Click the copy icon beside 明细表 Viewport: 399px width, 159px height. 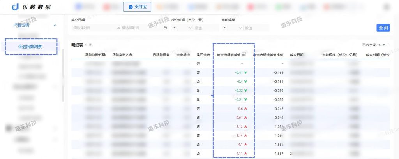tap(91, 45)
